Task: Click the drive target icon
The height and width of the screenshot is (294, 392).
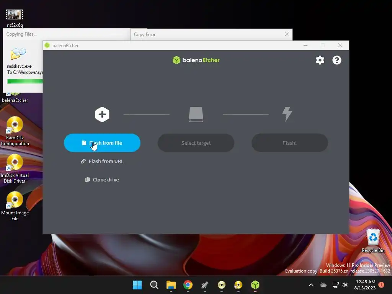Action: click(196, 114)
